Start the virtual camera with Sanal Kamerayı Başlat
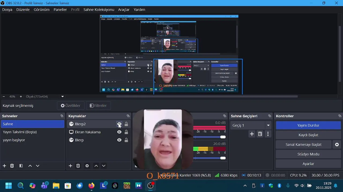 click(304, 145)
